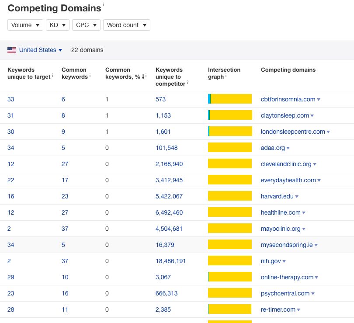Open the londonsleepcentre.com domain link
The width and height of the screenshot is (354, 323).
tap(293, 132)
